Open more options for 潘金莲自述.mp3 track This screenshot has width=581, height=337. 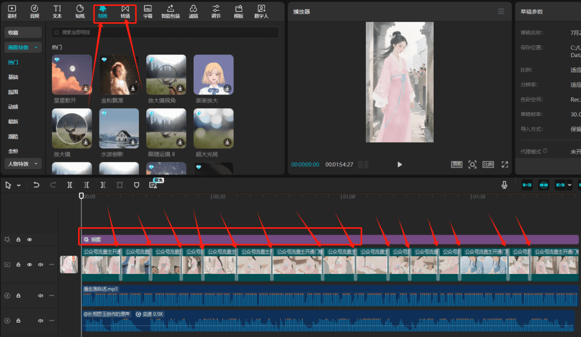[52, 296]
